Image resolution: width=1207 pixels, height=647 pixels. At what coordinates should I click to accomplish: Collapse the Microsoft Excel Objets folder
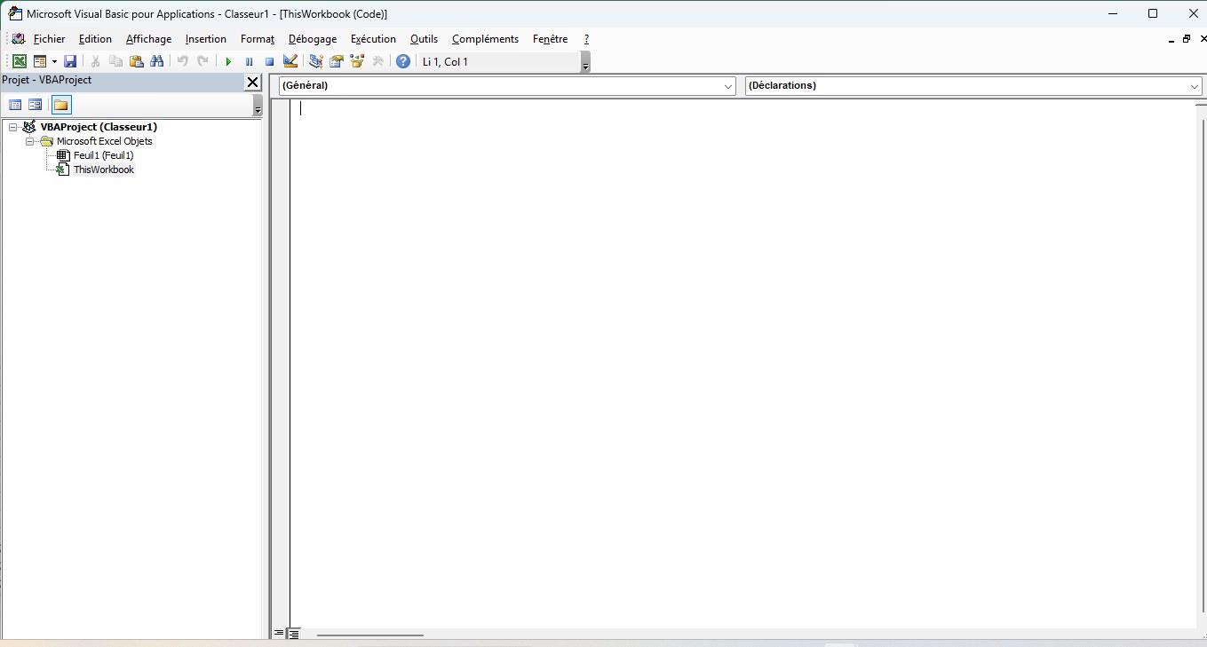coord(30,141)
